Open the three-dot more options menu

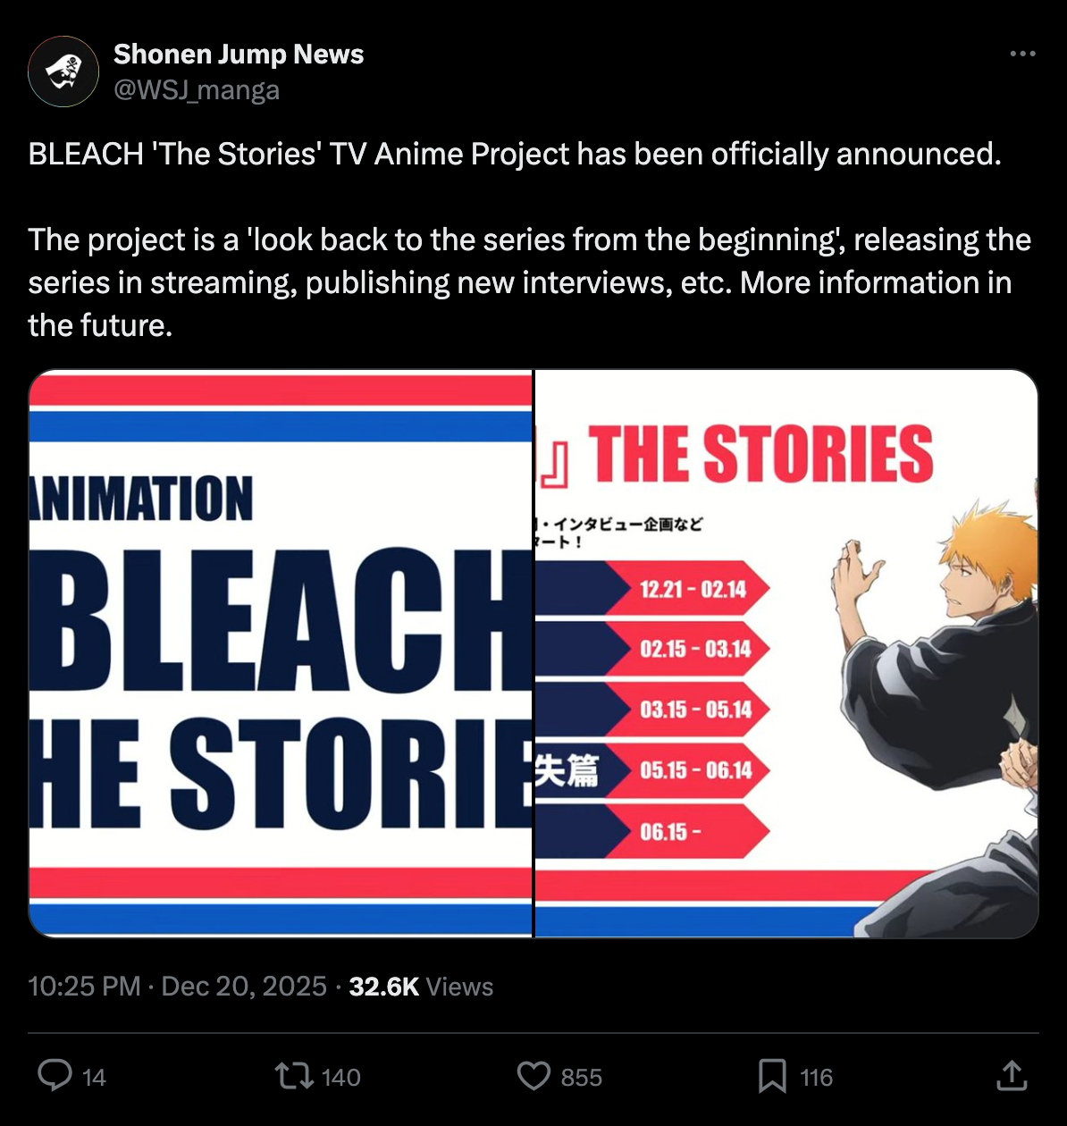click(x=1022, y=54)
